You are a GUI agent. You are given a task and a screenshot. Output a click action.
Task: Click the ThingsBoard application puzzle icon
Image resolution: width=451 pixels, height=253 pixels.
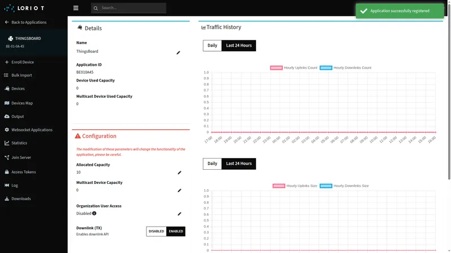tap(11, 38)
